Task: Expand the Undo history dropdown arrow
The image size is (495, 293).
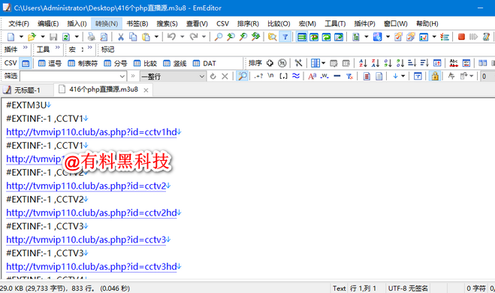Action: 183,37
